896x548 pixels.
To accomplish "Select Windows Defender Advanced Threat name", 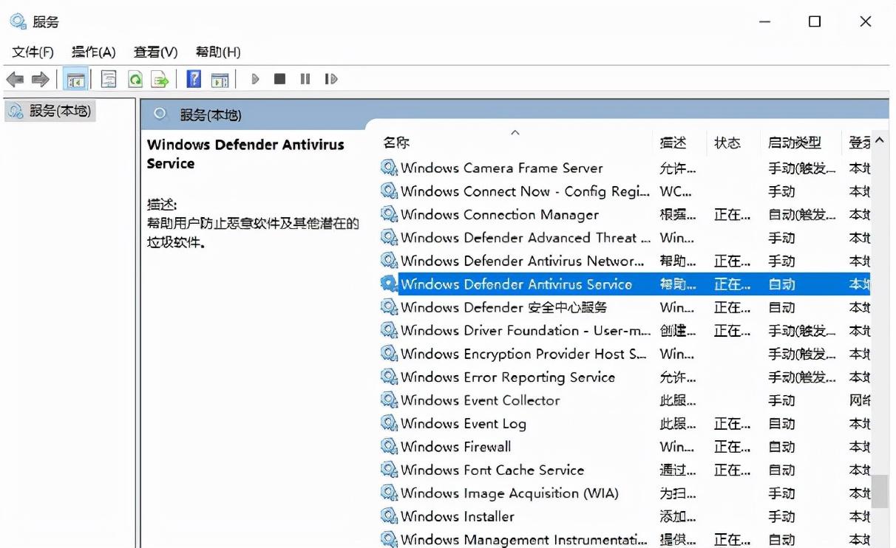I will (x=526, y=238).
